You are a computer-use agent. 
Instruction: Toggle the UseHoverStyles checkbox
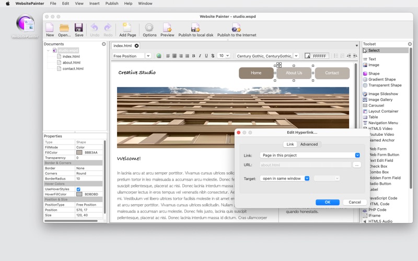pyautogui.click(x=78, y=189)
